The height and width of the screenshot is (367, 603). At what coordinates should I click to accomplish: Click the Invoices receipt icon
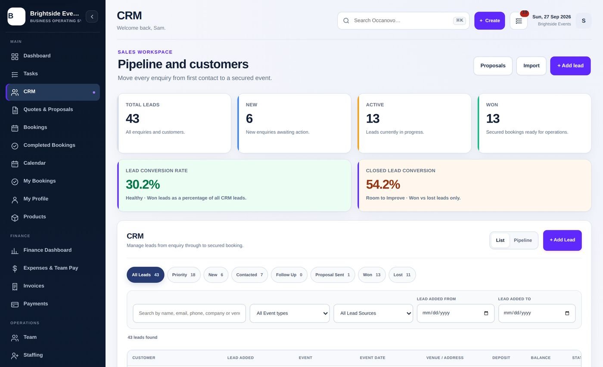pos(15,287)
